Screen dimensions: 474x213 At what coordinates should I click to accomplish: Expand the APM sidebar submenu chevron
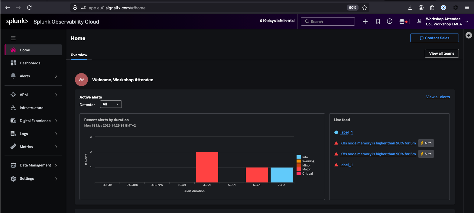[56, 95]
